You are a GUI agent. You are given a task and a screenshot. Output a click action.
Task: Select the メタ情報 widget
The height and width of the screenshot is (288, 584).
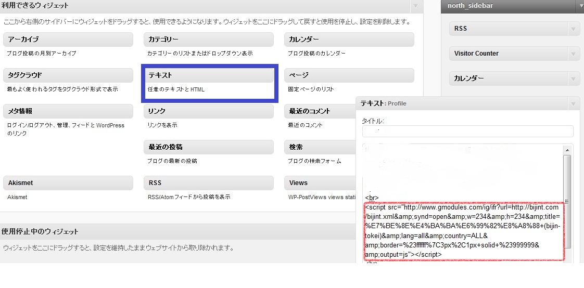[68, 111]
